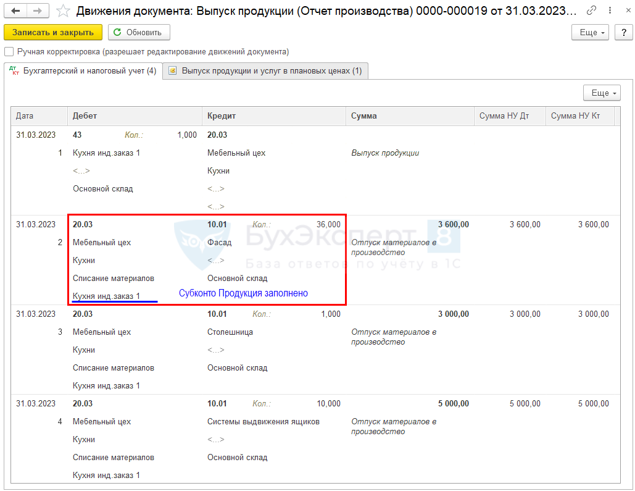
Task: Open help with the question mark button
Action: [624, 33]
